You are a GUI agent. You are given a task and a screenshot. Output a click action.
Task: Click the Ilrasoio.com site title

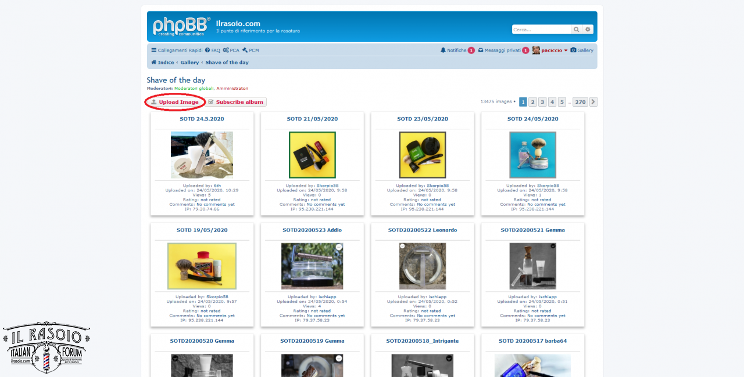238,24
